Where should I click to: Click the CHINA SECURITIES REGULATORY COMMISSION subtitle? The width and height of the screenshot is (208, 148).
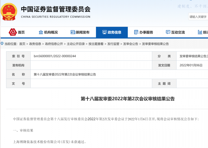pos(56,17)
